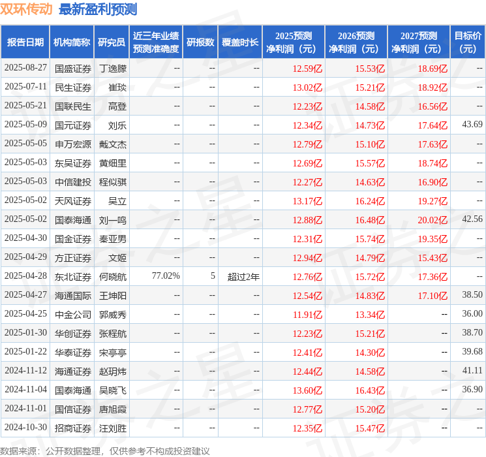The width and height of the screenshot is (486, 457).
Task: Select institution 天风证券
Action: click(x=73, y=201)
